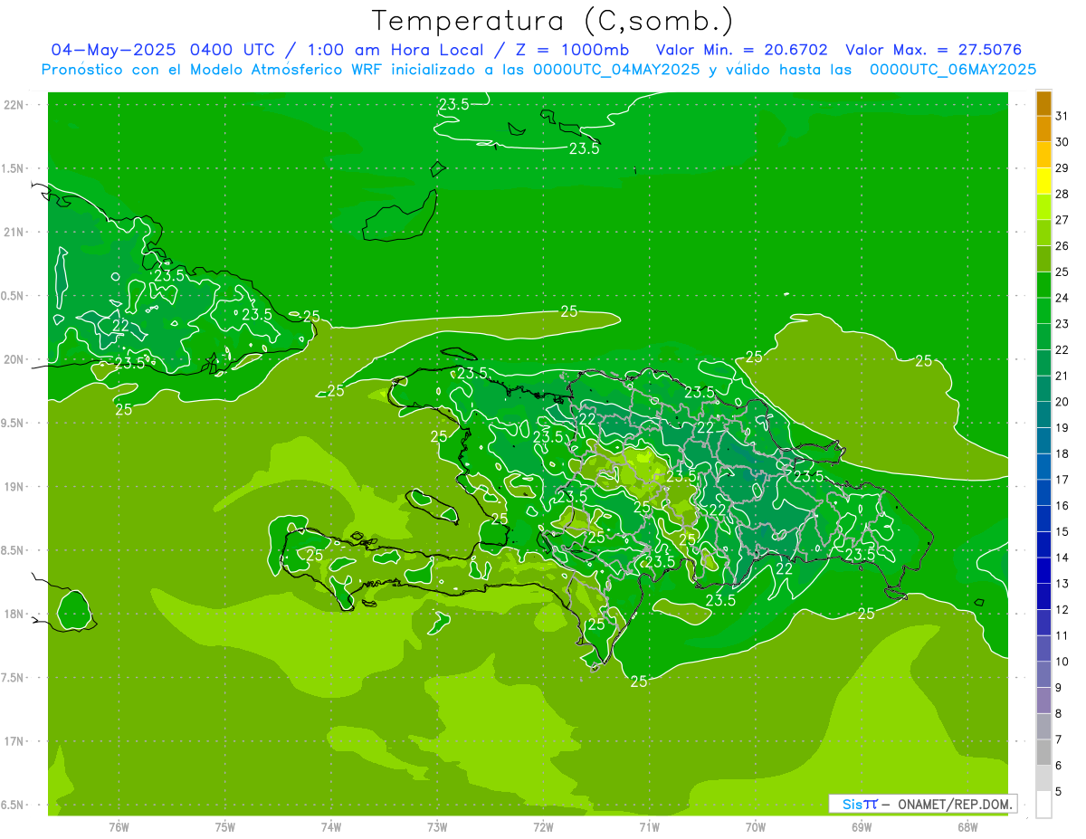Click legend value 27
This screenshot has width=1086, height=839.
point(1062,220)
